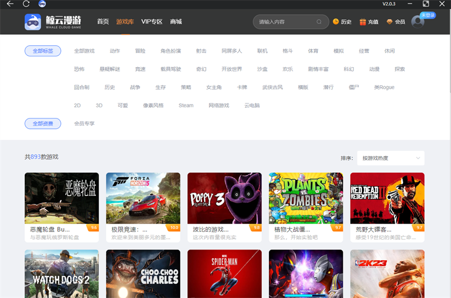This screenshot has width=451, height=298.
Task: Toggle the 会员专享 pricing filter
Action: click(85, 124)
